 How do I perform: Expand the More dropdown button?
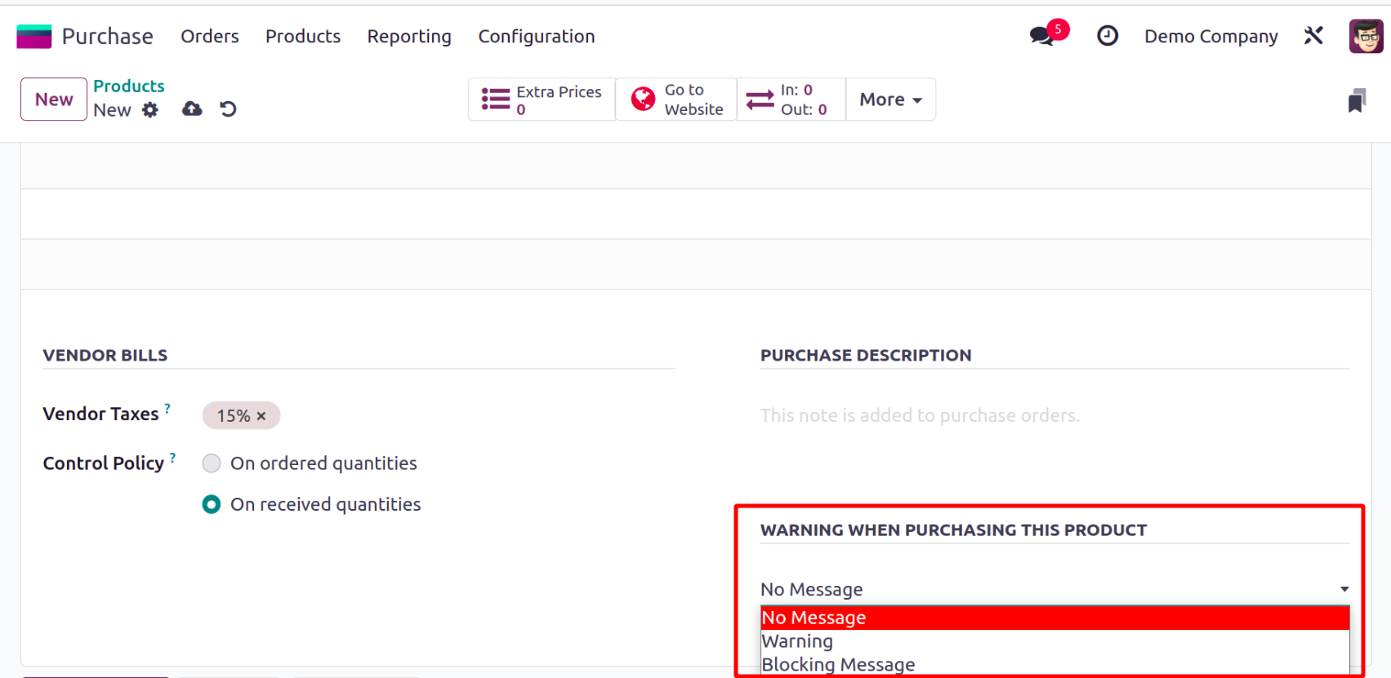tap(890, 100)
